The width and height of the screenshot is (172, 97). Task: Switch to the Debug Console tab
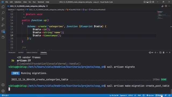32,53
